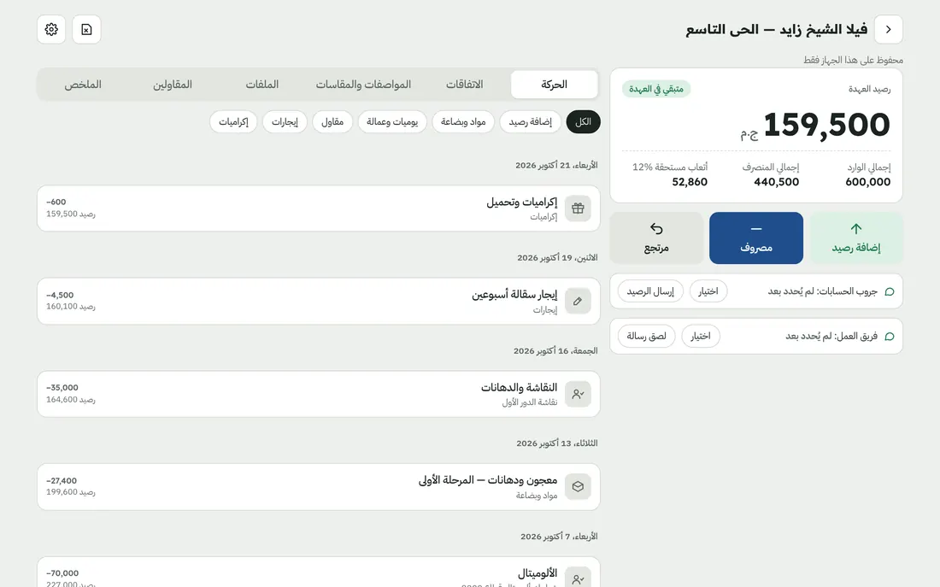Select the الكل filter chip
Image resolution: width=940 pixels, height=587 pixels.
(584, 121)
